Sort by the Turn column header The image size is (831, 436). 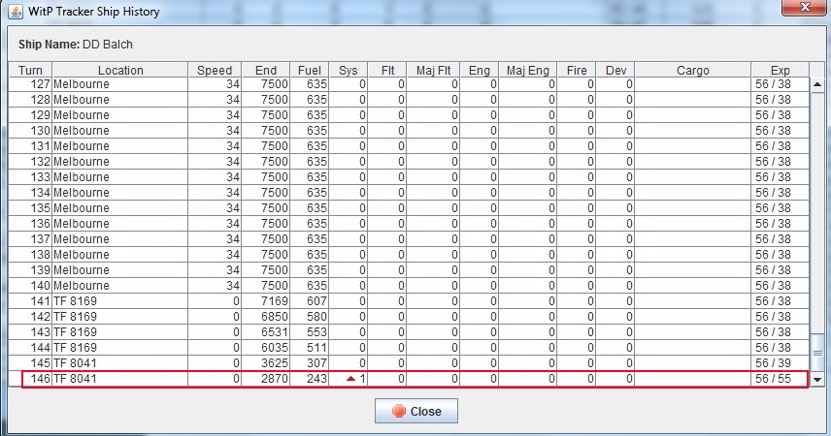point(30,70)
